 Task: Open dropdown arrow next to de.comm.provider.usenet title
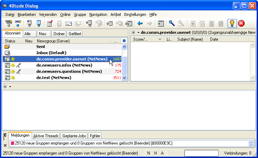pos(138,32)
